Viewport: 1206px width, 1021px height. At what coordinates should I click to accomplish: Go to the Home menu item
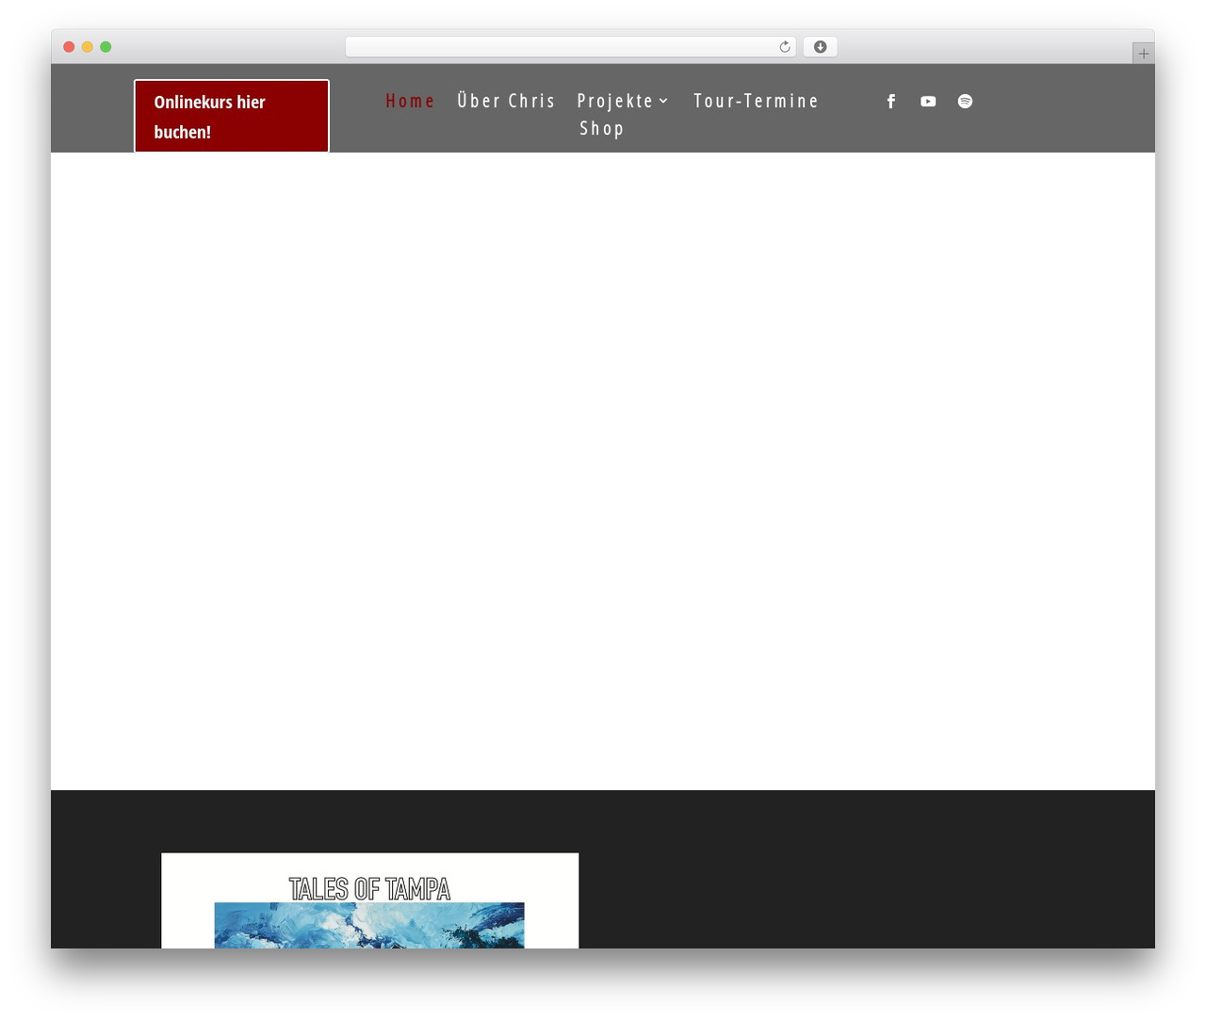tap(410, 101)
